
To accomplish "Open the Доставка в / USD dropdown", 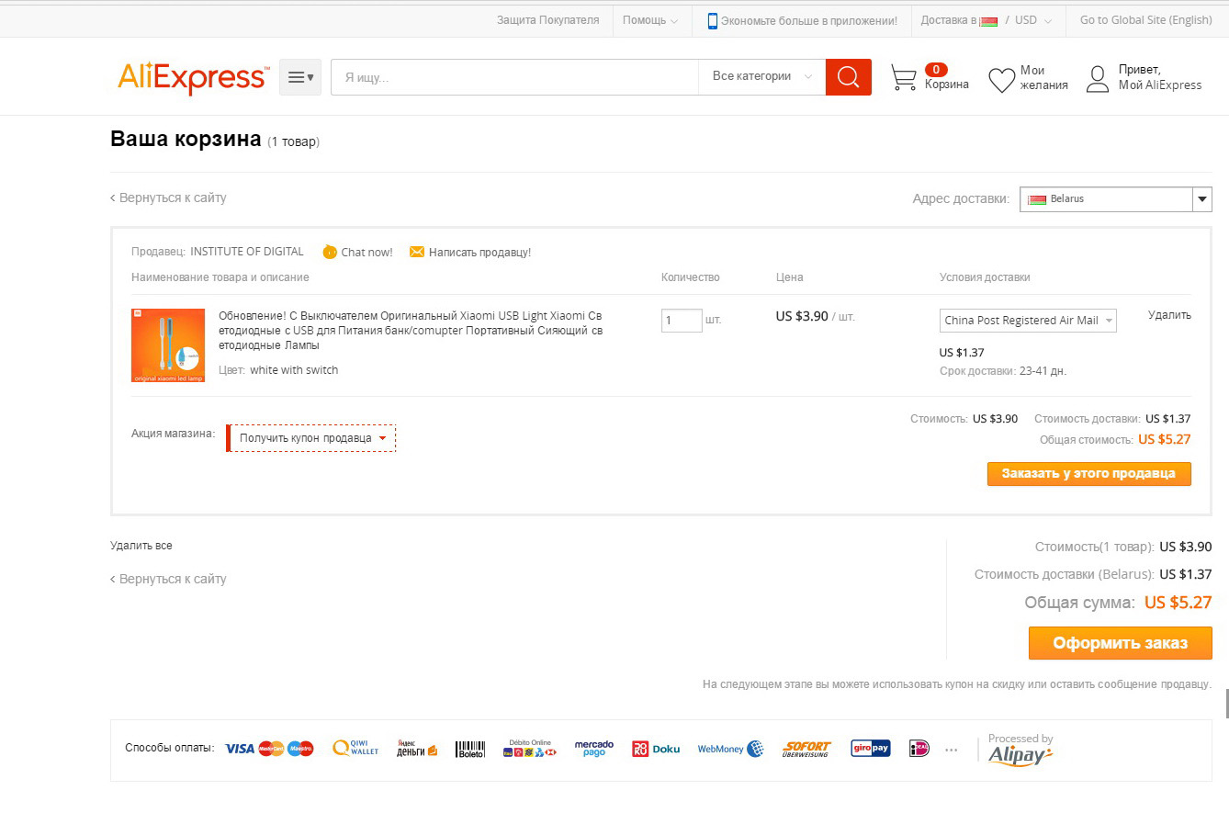I will (x=987, y=20).
